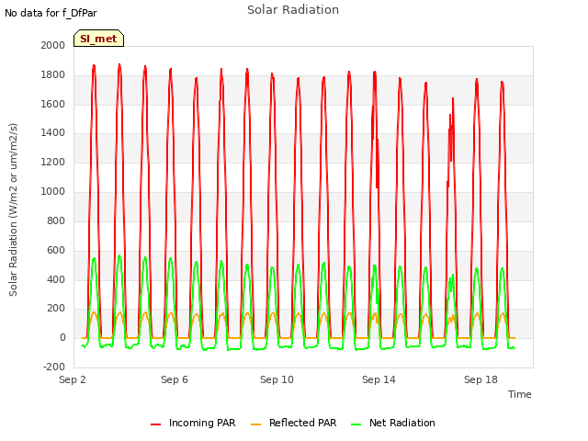The width and height of the screenshot is (588, 441).
Task: Click the 1400 y-axis tick label
Action: [x=53, y=132]
